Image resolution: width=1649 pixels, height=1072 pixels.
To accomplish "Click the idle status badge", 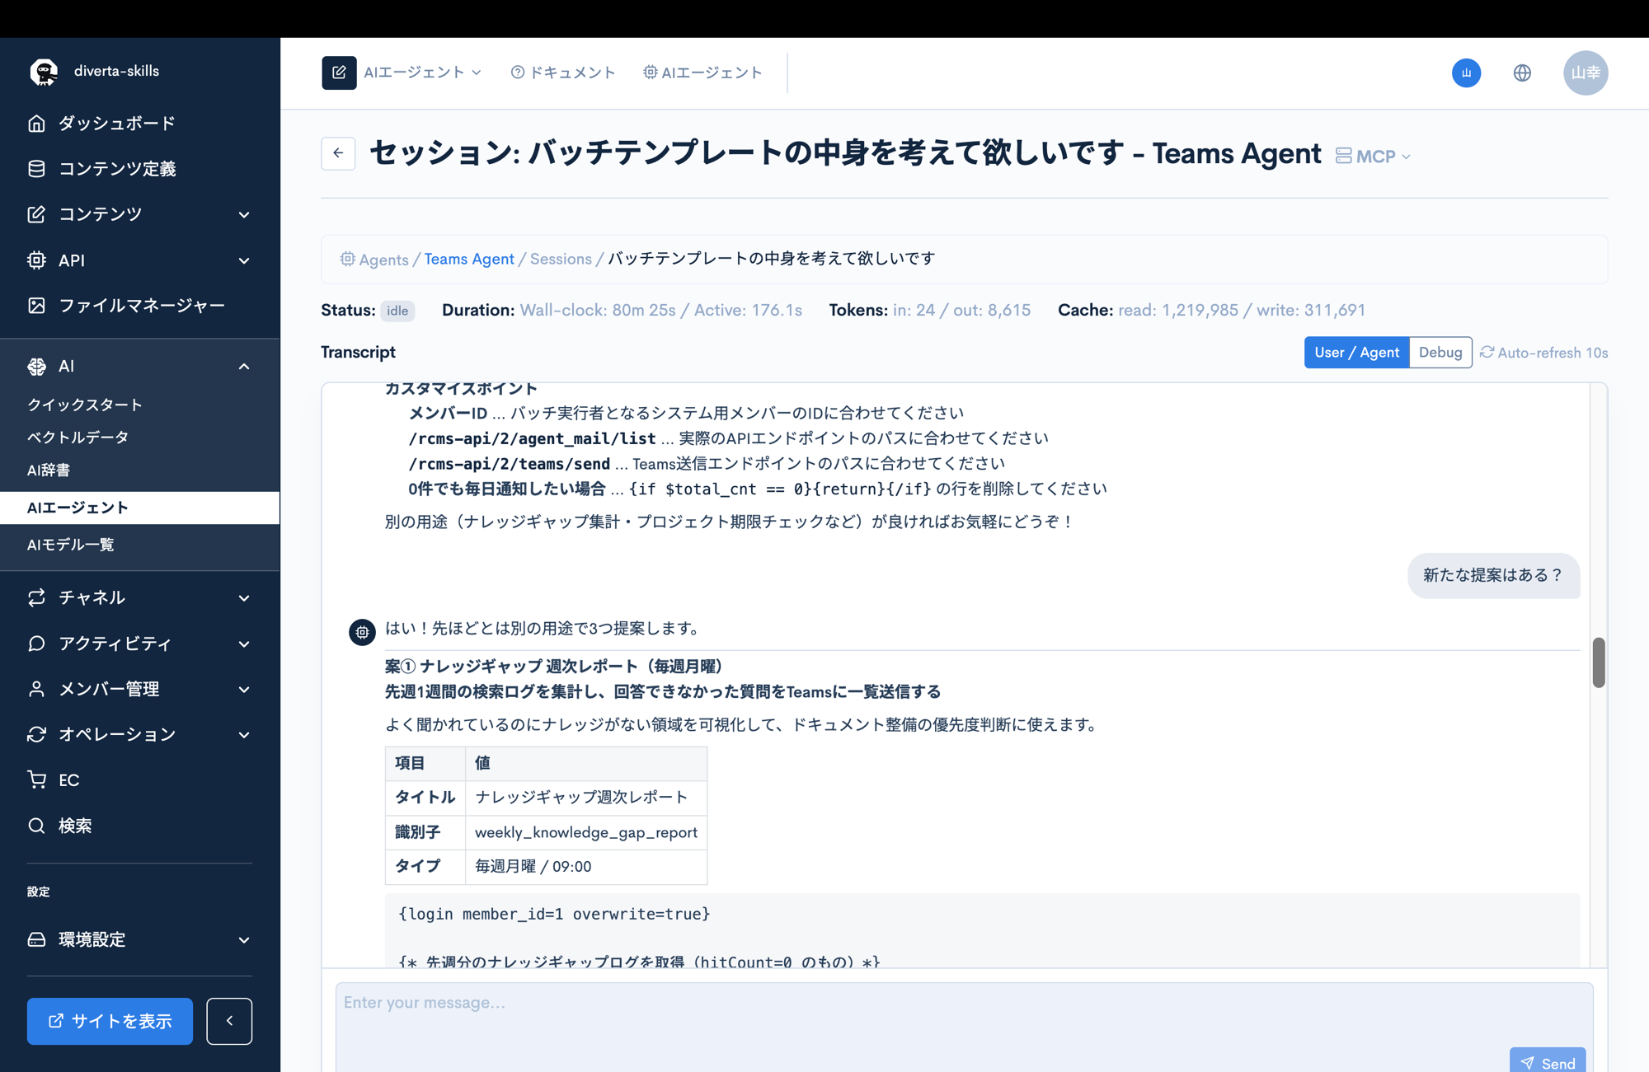I will pos(397,311).
